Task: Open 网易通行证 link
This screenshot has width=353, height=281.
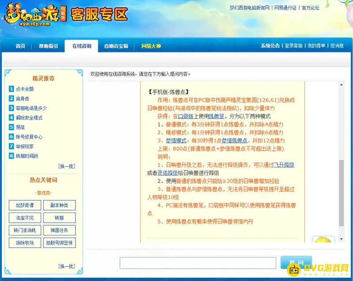Action: point(285,8)
